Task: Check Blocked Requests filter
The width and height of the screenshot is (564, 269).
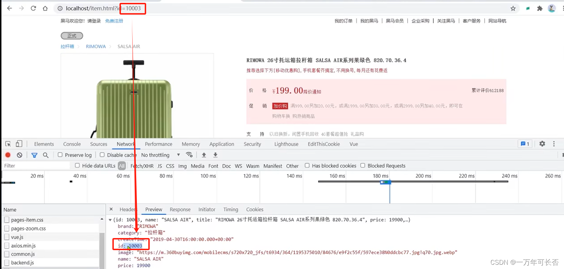Action: click(x=363, y=165)
